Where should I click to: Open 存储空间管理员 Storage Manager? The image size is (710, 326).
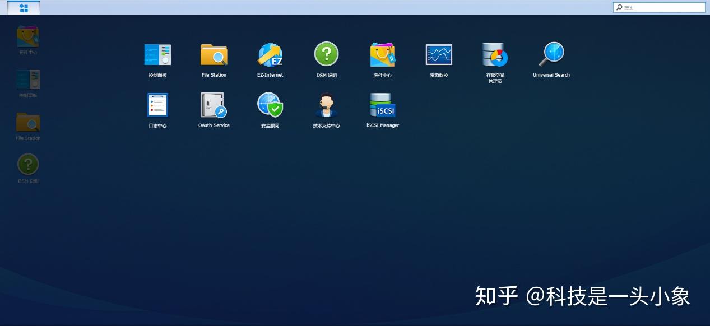point(495,54)
